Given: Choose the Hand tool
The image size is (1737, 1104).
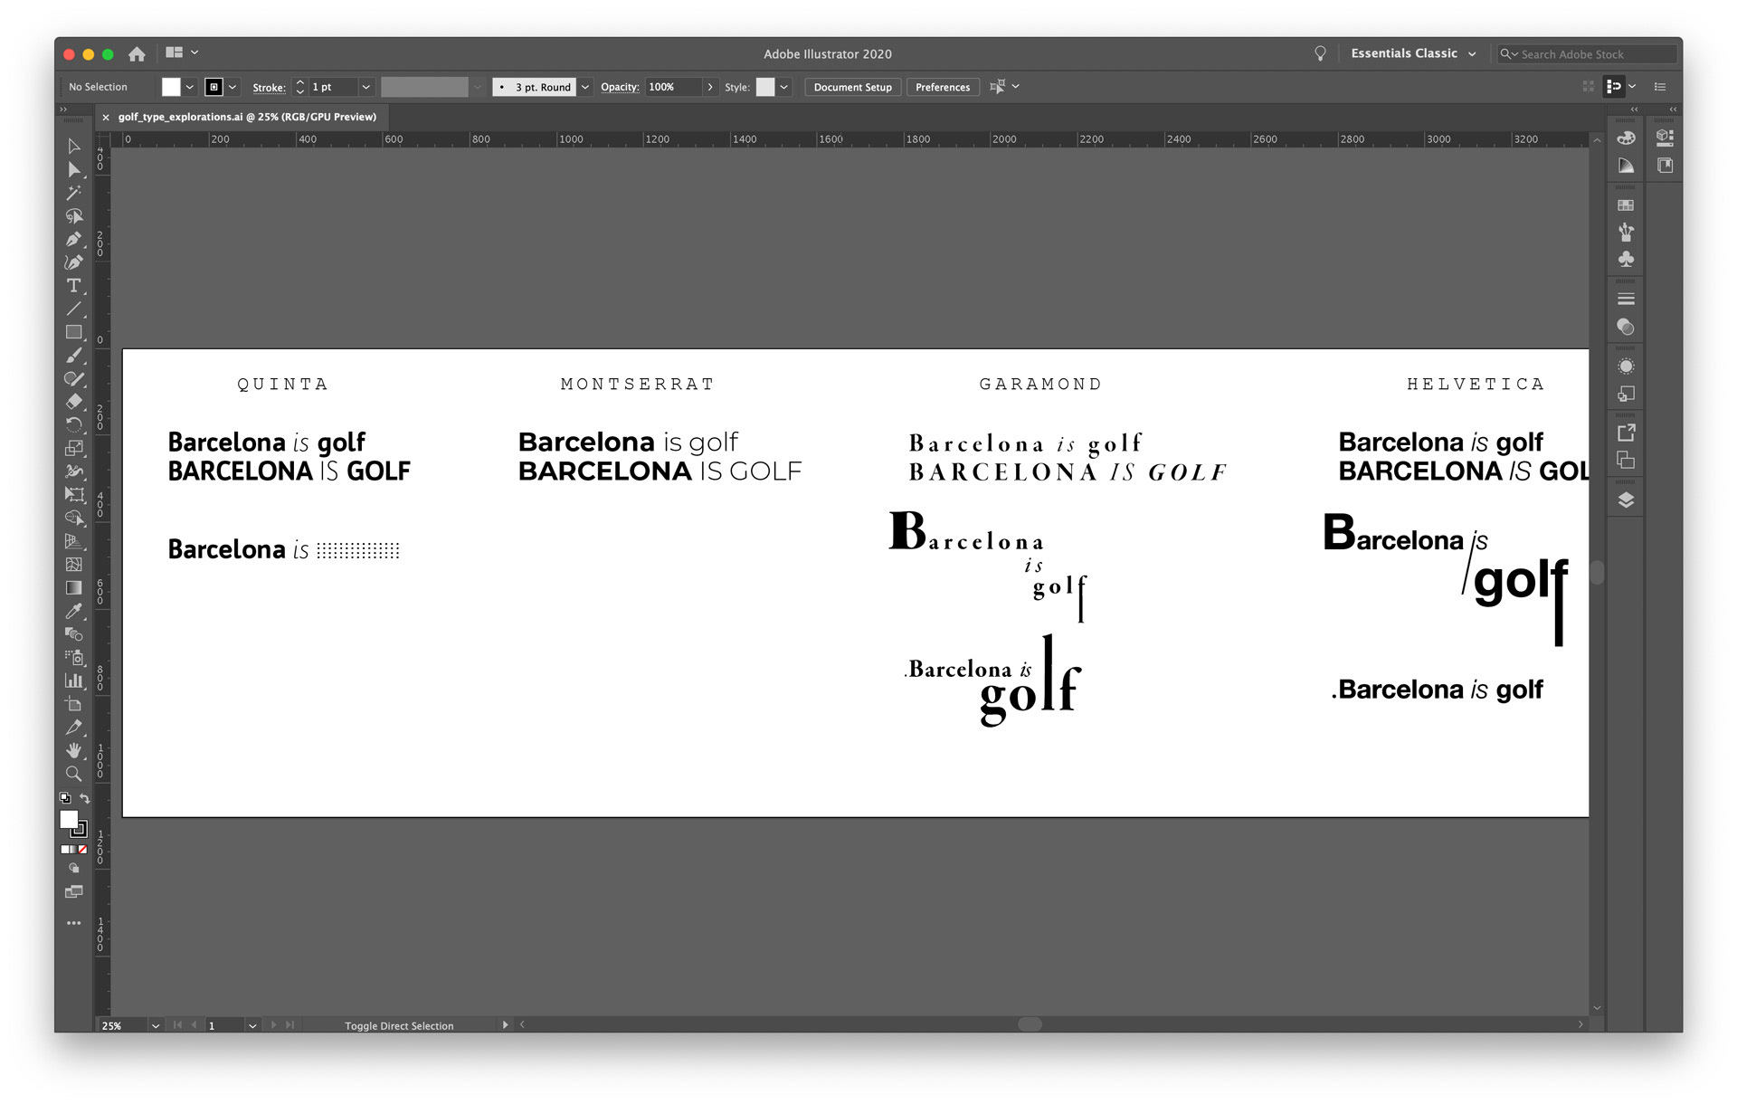Looking at the screenshot, I should tap(73, 750).
